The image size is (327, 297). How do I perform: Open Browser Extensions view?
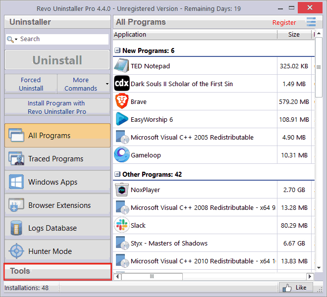coord(57,205)
